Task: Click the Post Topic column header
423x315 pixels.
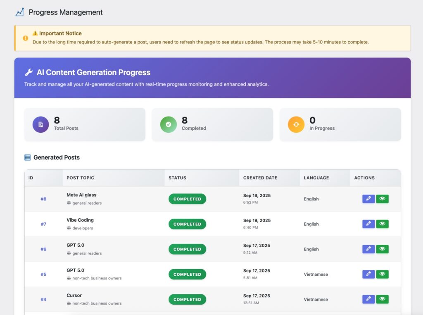Action: click(x=81, y=178)
